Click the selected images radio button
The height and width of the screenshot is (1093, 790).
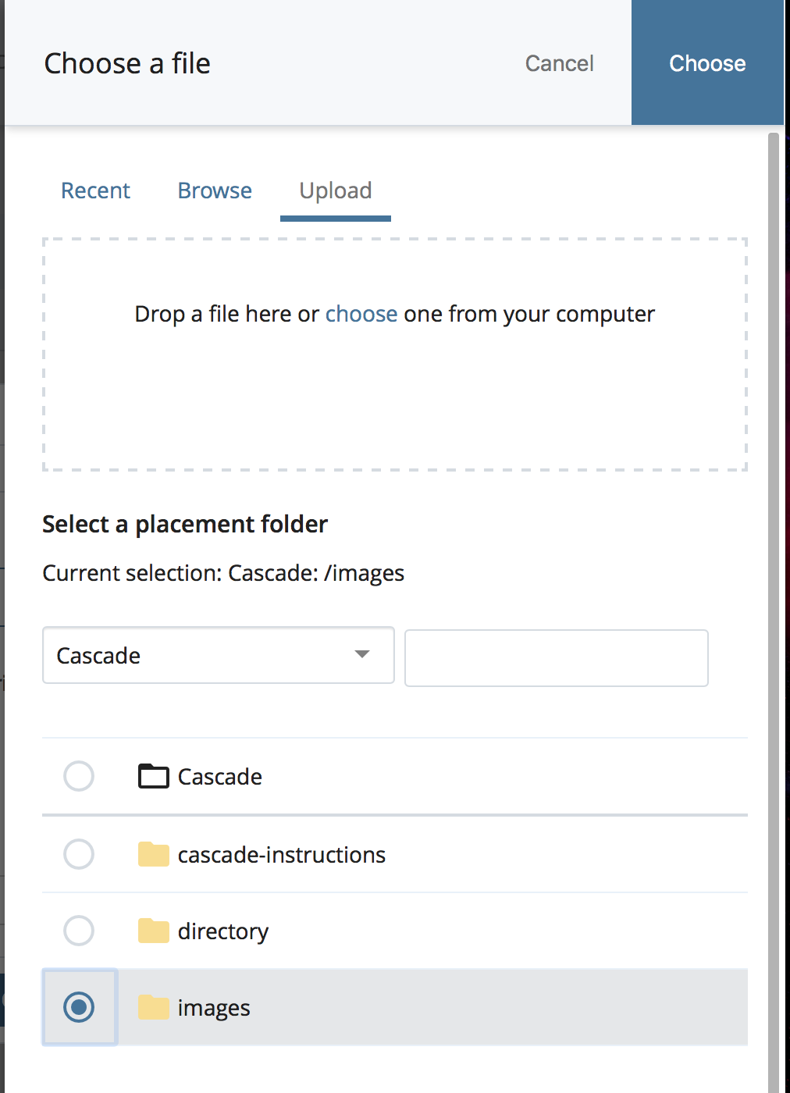(79, 1007)
